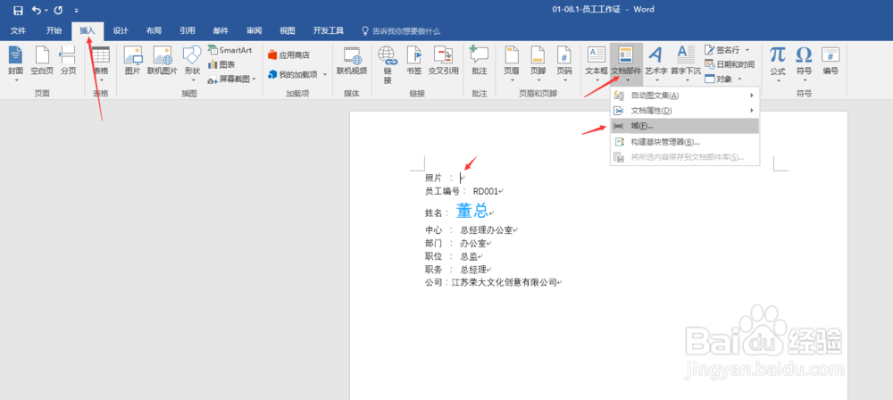Switch to the Mailings (邮件) tab
Viewport: 893px width, 400px height.
point(221,30)
